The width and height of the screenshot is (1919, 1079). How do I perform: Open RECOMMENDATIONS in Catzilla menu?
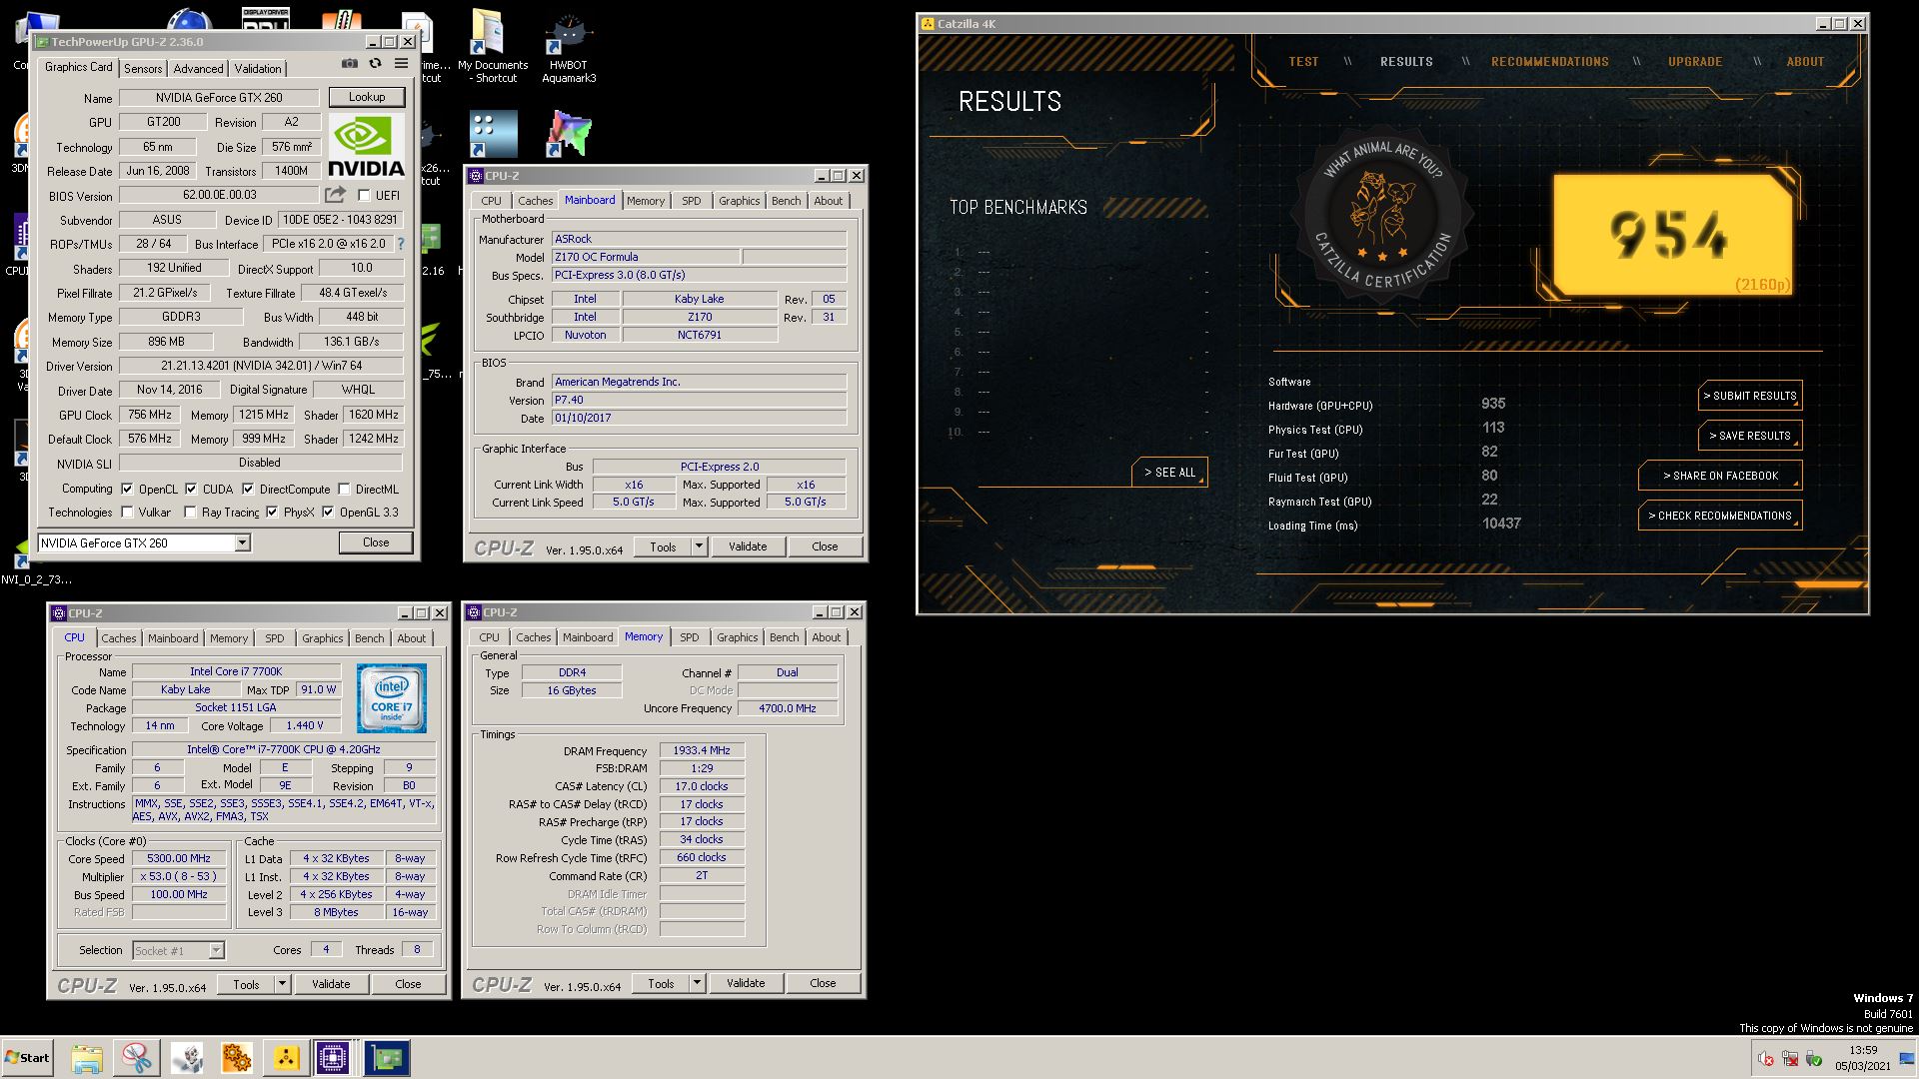coord(1549,62)
